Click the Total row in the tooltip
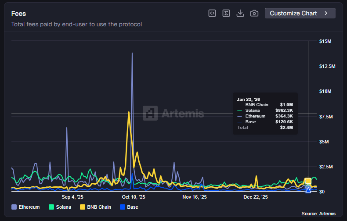 [265, 128]
